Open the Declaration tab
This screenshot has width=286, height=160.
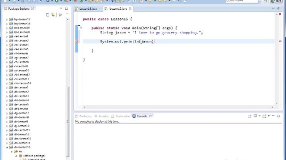(120, 116)
